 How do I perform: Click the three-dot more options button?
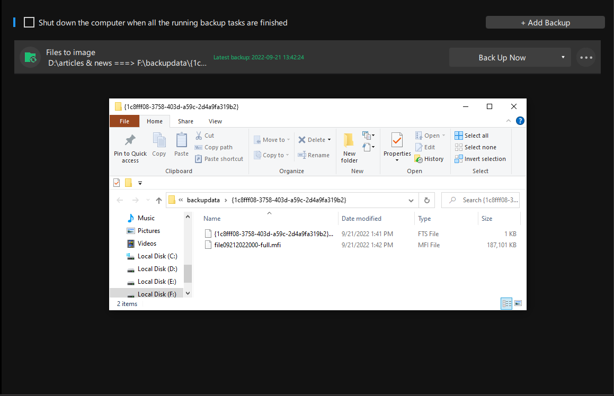(x=585, y=58)
